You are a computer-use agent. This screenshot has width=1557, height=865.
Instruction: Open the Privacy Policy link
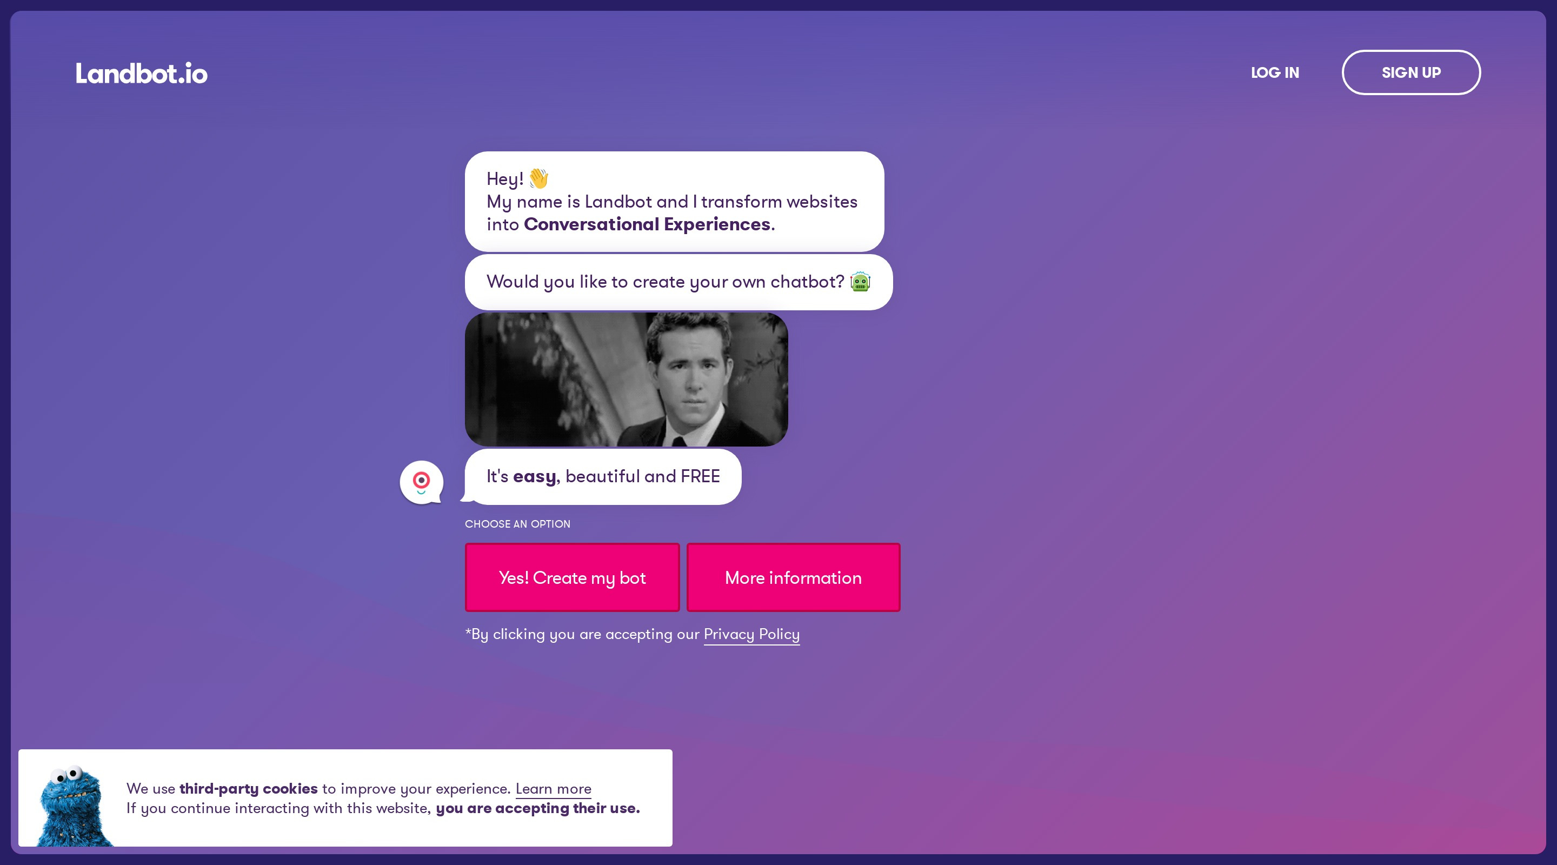click(751, 634)
